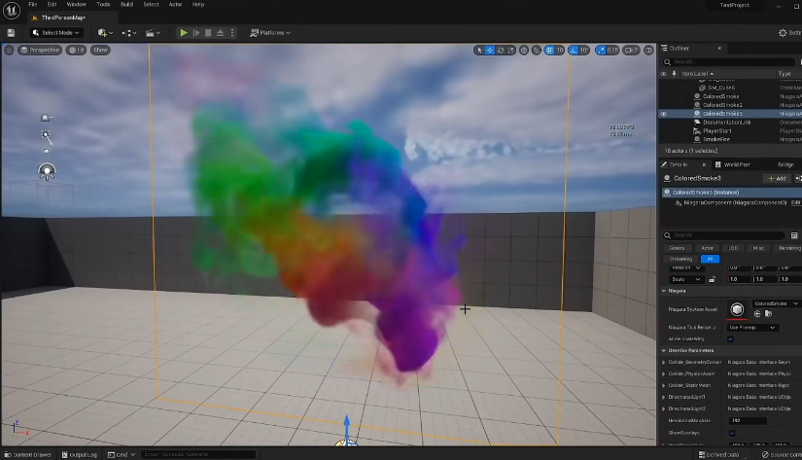This screenshot has height=460, width=802.
Task: Open the Perspective view mode dropdown
Action: [x=40, y=50]
